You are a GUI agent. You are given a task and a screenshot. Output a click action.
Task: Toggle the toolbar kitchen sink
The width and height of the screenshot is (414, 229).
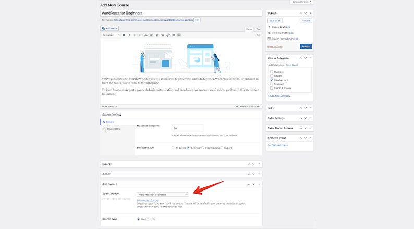point(179,35)
